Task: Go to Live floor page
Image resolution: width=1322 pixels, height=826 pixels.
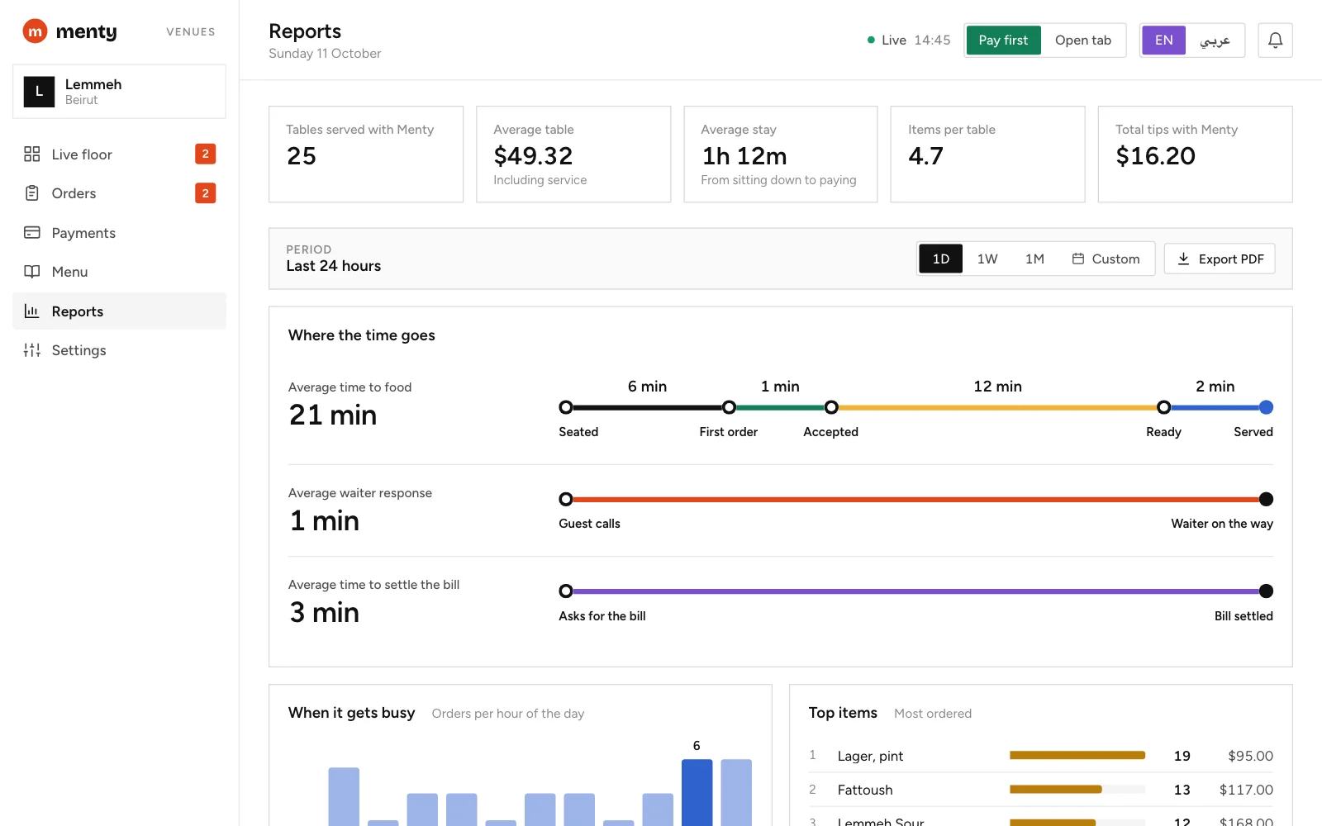Action: [x=119, y=154]
